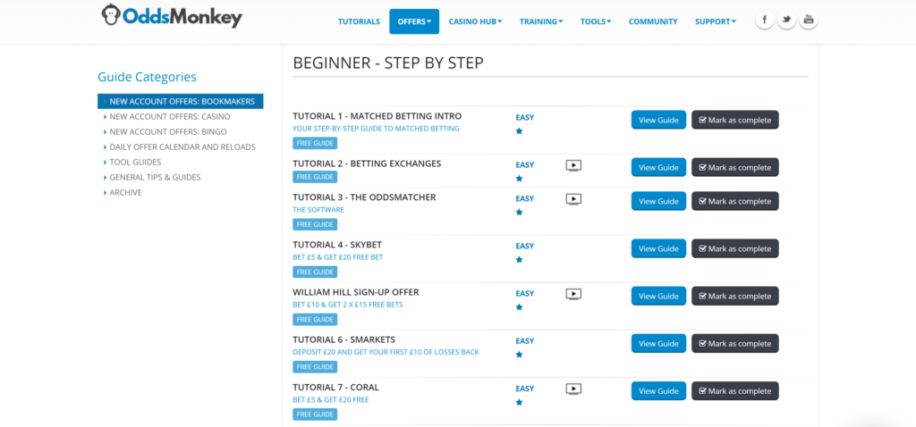916x427 pixels.
Task: Open the Offers dropdown menu
Action: pos(414,21)
